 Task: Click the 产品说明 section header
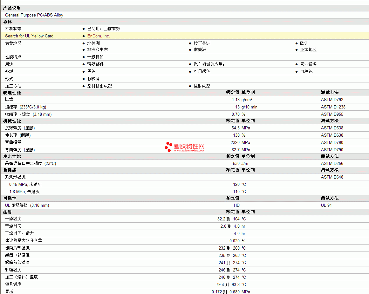pos(12,8)
